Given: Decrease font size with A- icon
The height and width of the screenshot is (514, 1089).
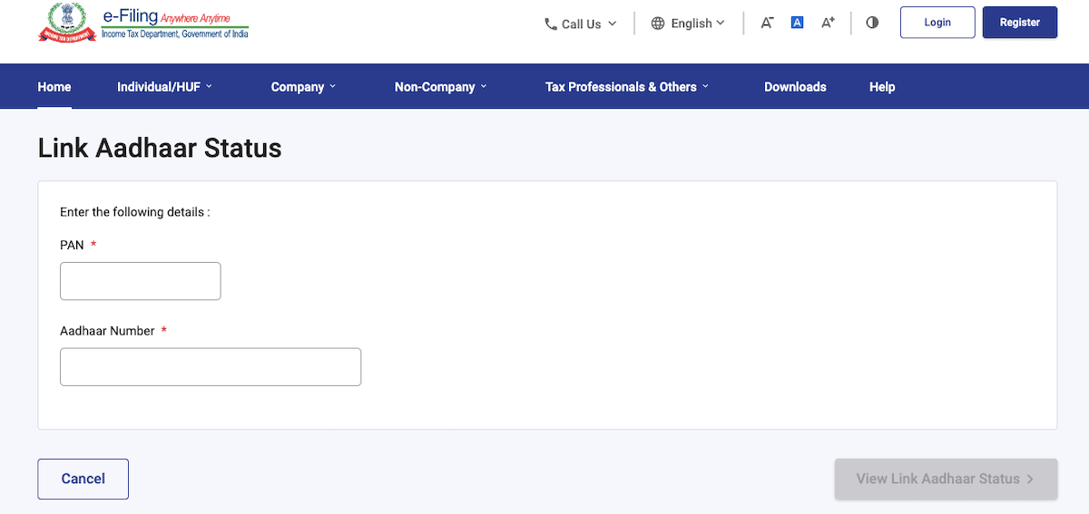Looking at the screenshot, I should [x=767, y=24].
